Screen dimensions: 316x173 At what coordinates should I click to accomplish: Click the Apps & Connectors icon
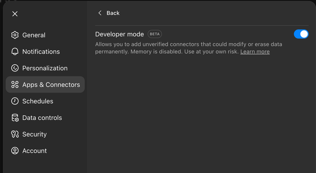15,85
